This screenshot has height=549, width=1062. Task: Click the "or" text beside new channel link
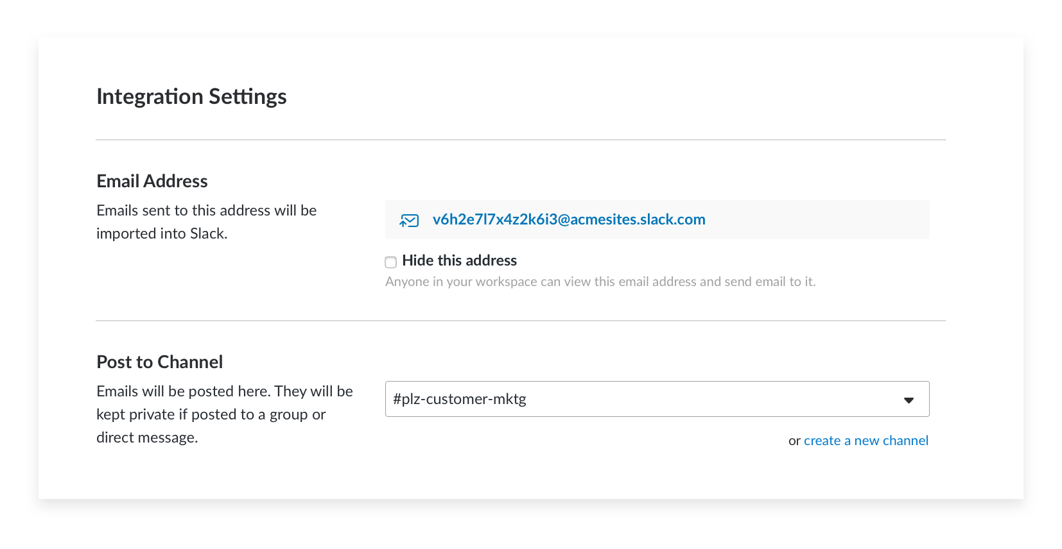tap(794, 441)
